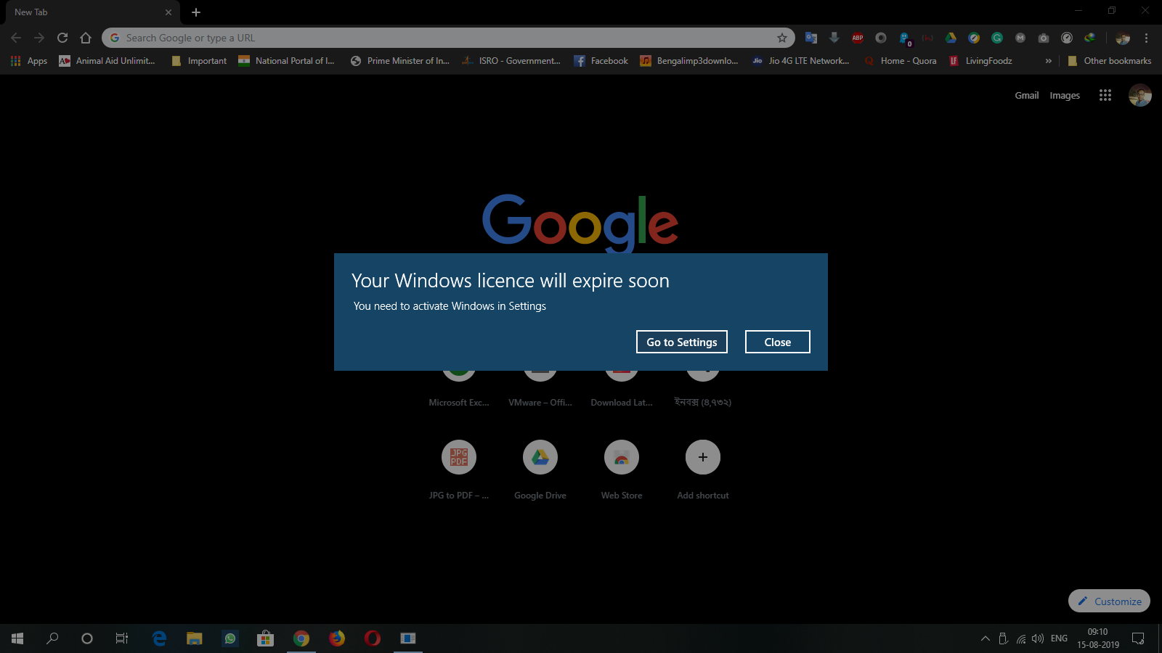This screenshot has height=653, width=1162.
Task: Open WhatsApp from taskbar
Action: click(230, 638)
